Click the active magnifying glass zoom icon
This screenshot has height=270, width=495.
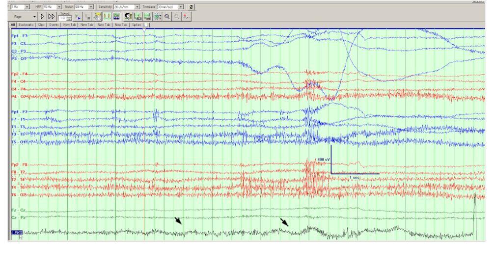point(167,17)
